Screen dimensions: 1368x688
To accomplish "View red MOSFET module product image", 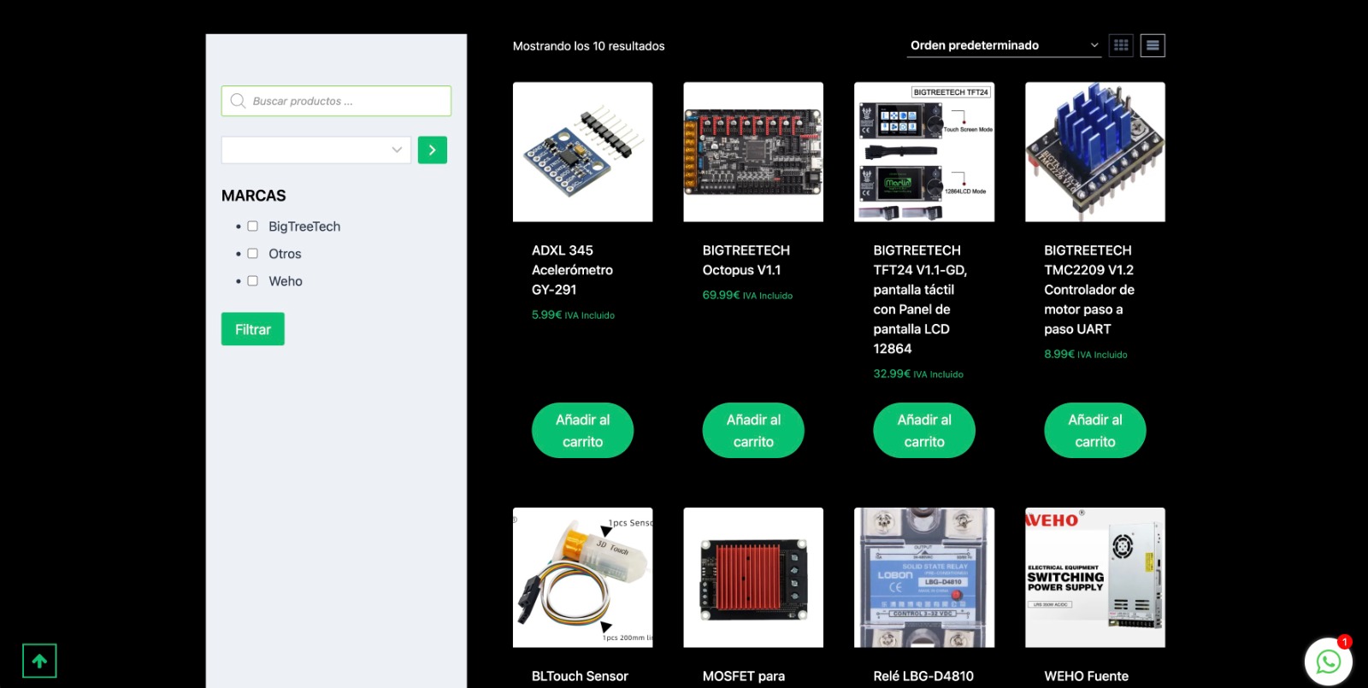I will 753,578.
